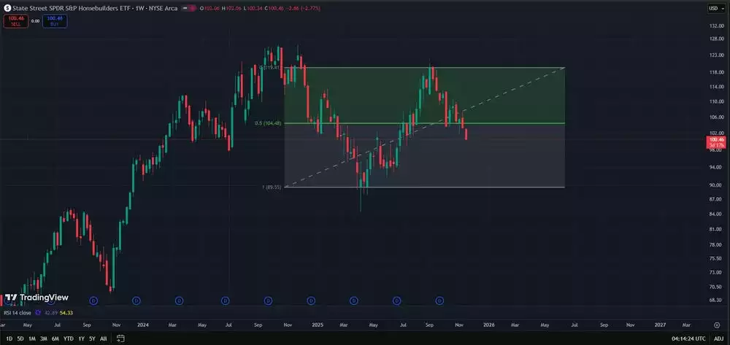This screenshot has width=730, height=345.
Task: Click the rightmost dividend D marker
Action: (x=439, y=301)
